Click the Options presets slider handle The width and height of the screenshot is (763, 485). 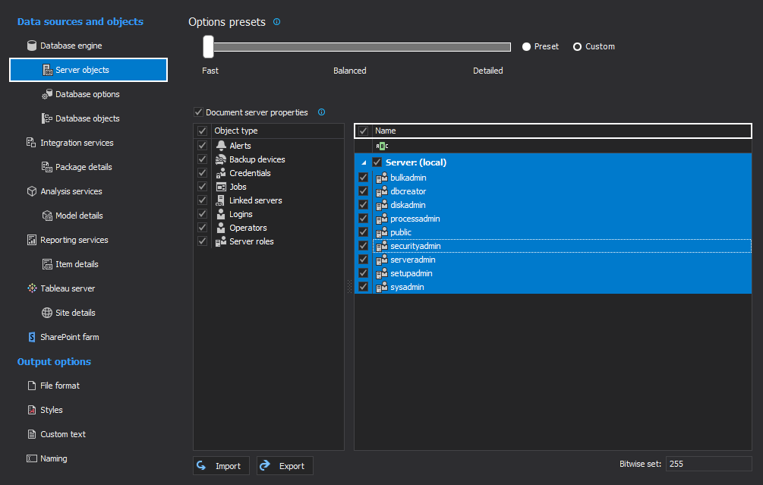click(x=208, y=47)
